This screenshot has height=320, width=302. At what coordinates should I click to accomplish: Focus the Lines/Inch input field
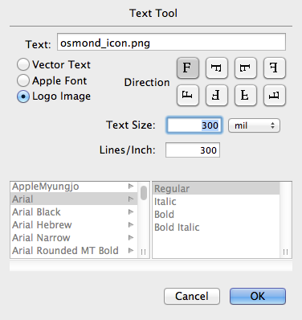coord(193,150)
